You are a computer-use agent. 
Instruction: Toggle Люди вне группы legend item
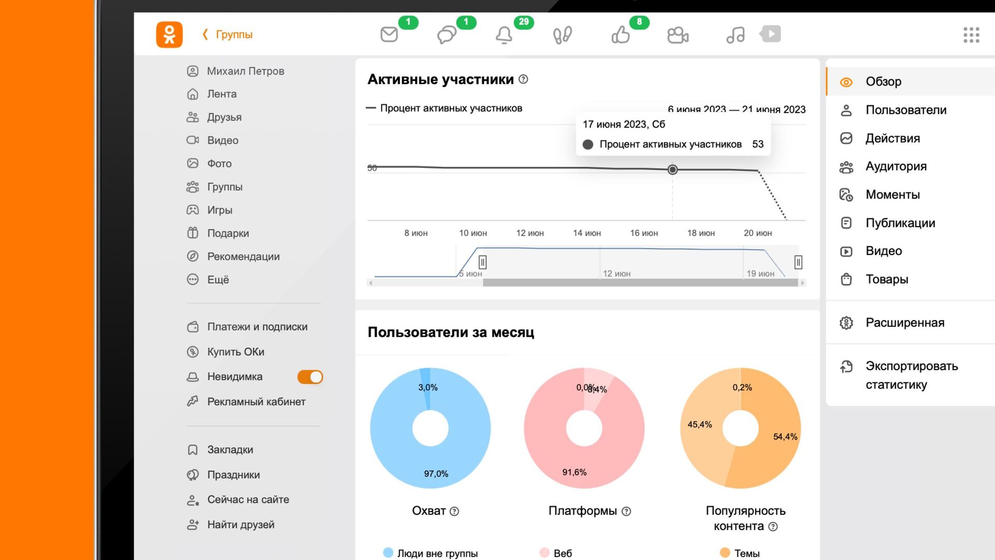click(x=430, y=553)
